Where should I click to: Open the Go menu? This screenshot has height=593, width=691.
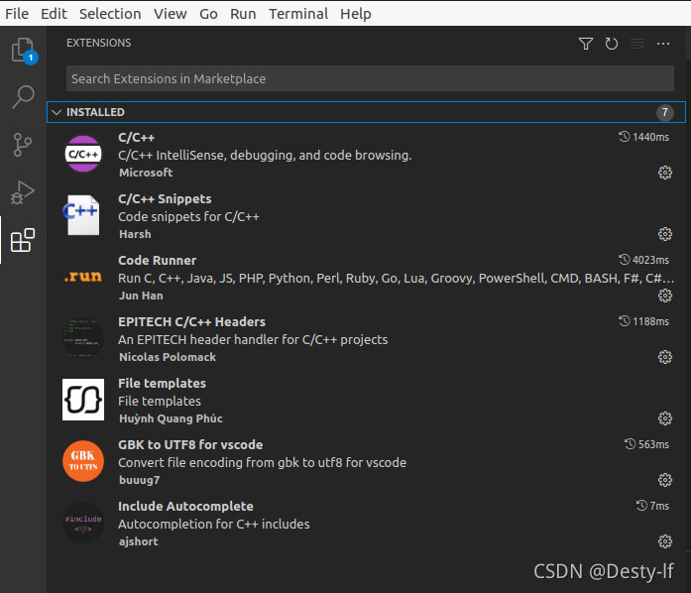coord(208,14)
